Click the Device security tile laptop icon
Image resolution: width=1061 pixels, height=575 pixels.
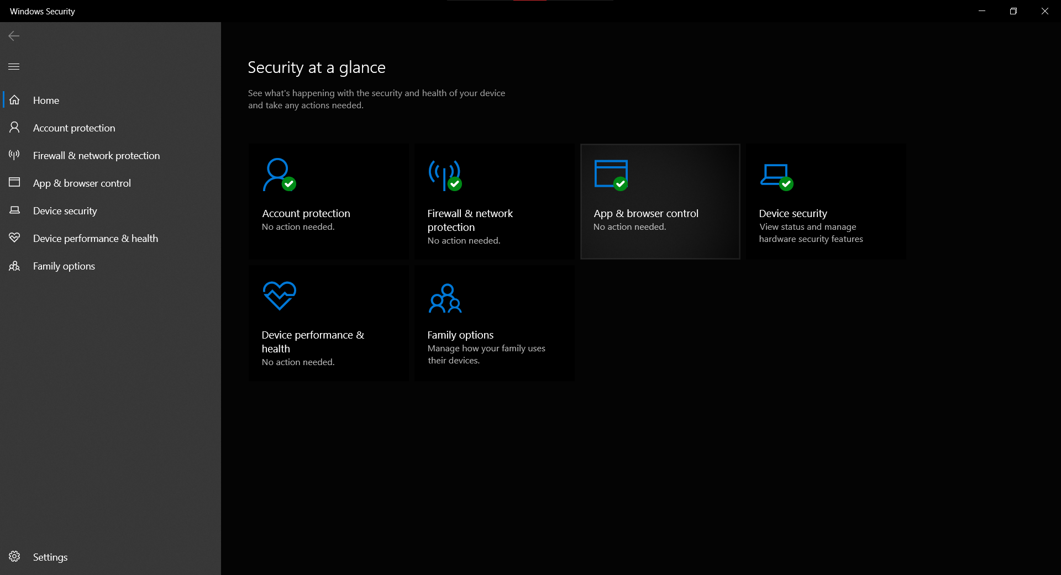pos(776,177)
